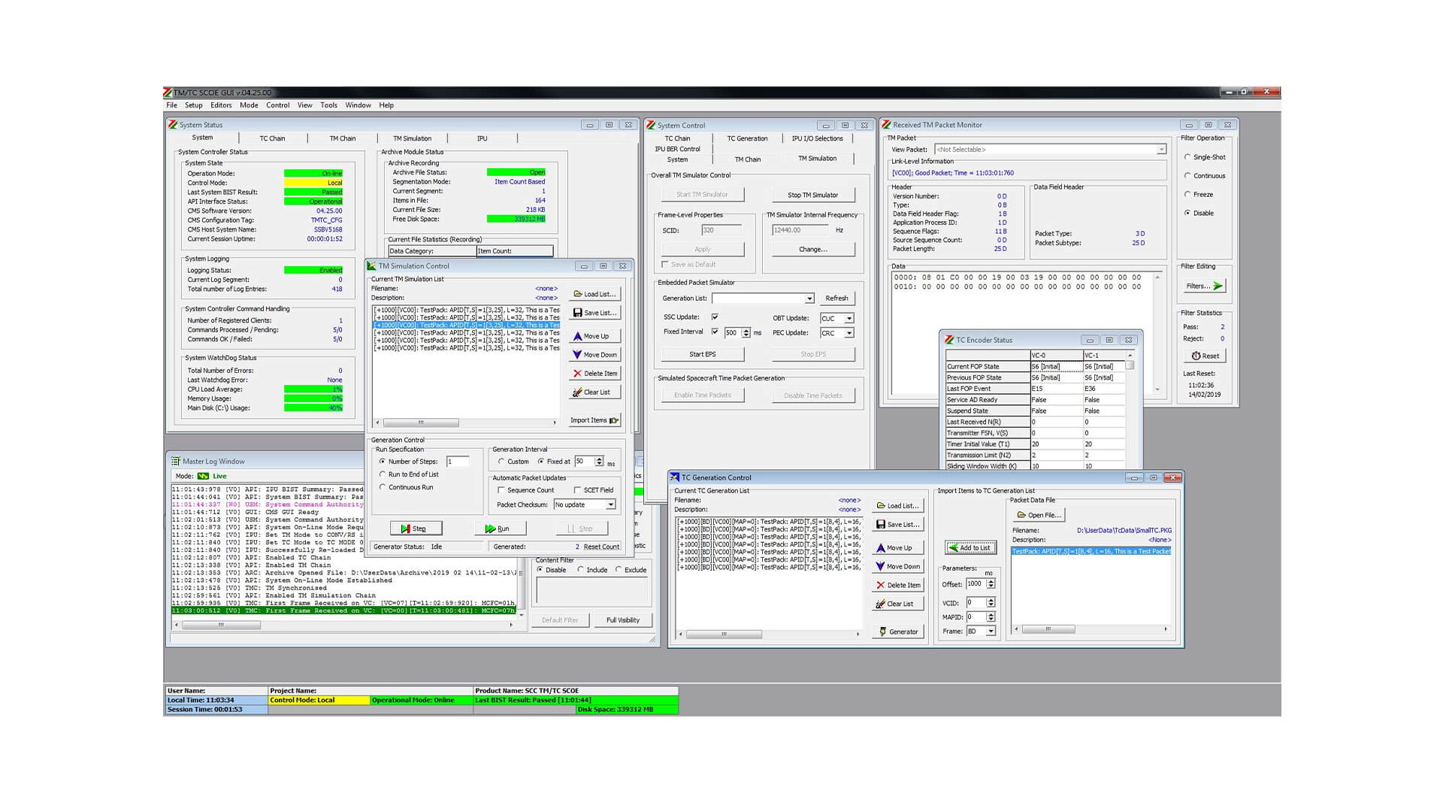Click Clear List in TC Generation Control
The image size is (1443, 812).
click(897, 604)
